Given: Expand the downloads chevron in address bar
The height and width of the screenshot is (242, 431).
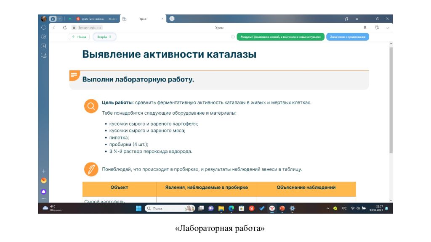Looking at the screenshot, I should coord(388,28).
